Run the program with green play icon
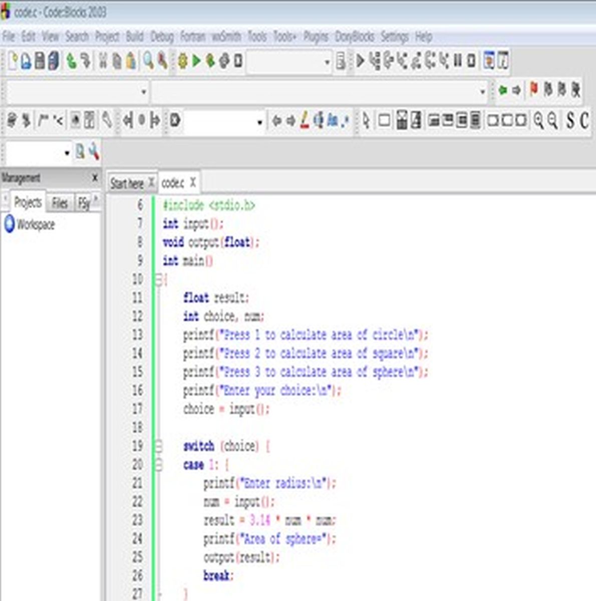Image resolution: width=596 pixels, height=601 pixels. pos(196,61)
